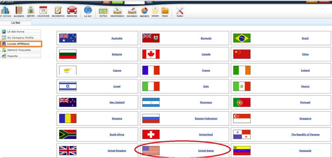Image resolution: width=332 pixels, height=158 pixels.
Task: Open My Company Profile sidebar item
Action: (21, 38)
